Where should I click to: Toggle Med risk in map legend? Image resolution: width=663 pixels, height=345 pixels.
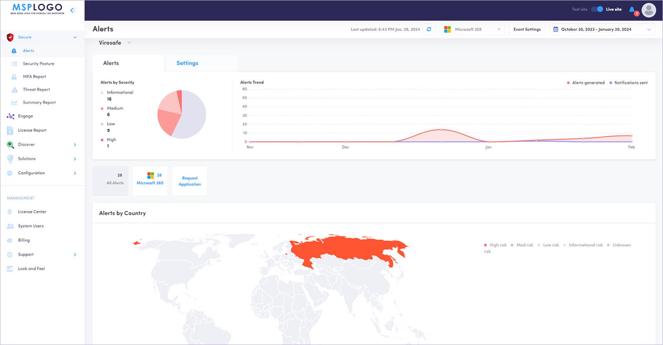[x=522, y=245]
